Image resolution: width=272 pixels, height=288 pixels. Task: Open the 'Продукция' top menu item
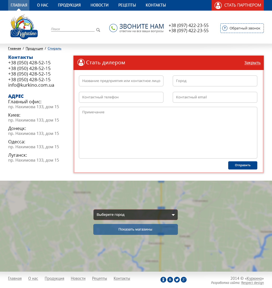coord(69,5)
